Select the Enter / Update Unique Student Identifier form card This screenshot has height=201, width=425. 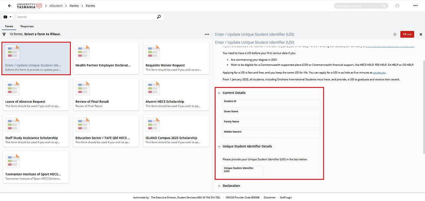(36, 58)
